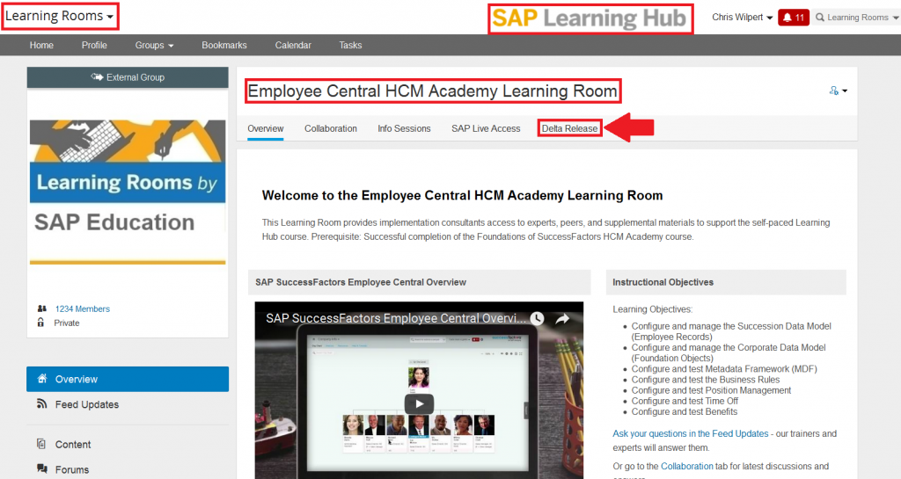The image size is (901, 479).
Task: Click the Configure and test the Business Rules bullet
Action: pyautogui.click(x=705, y=380)
